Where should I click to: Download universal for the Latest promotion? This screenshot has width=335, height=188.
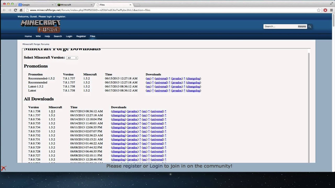coord(161,90)
